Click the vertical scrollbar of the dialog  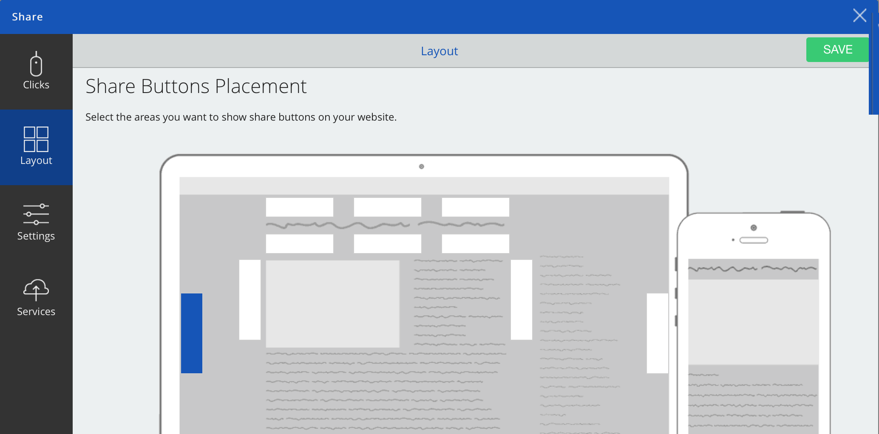pos(873,64)
